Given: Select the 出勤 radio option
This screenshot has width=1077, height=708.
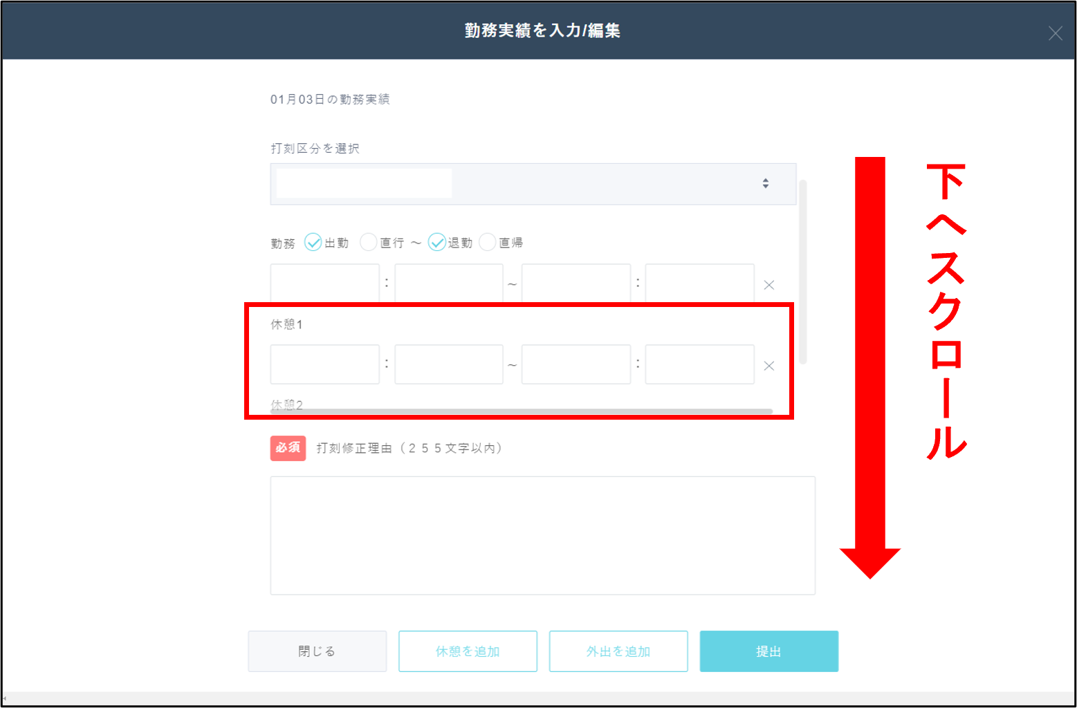Looking at the screenshot, I should click(313, 242).
